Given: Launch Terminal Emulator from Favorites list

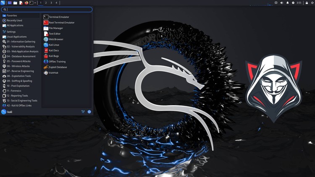Looking at the screenshot, I should click(58, 17).
